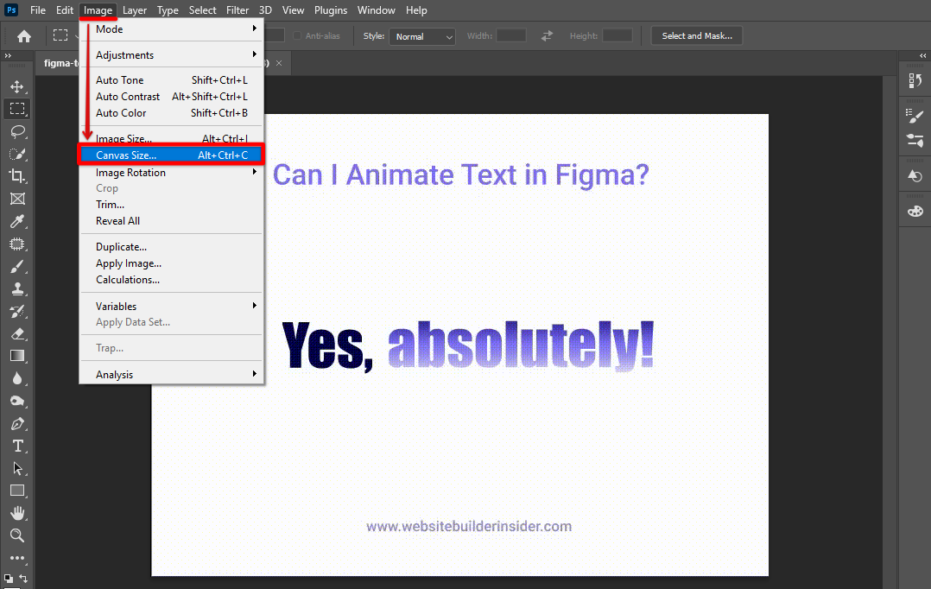Select the Gradient tool
Viewport: 931px width, 589px height.
[x=17, y=356]
